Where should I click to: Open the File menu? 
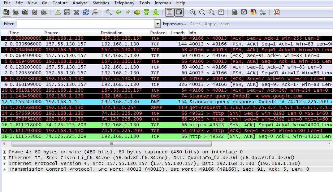pos(7,3)
